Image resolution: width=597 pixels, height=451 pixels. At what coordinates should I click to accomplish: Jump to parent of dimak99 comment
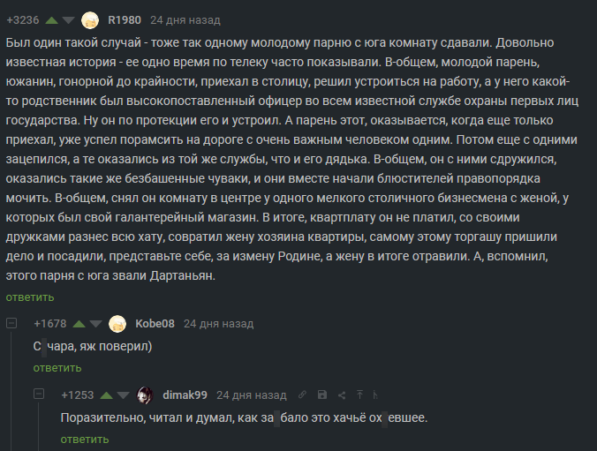coord(359,395)
